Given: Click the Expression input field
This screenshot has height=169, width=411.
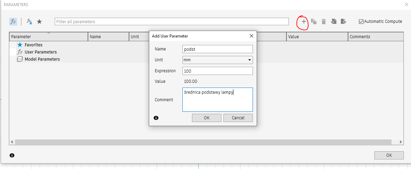Looking at the screenshot, I should tap(218, 71).
